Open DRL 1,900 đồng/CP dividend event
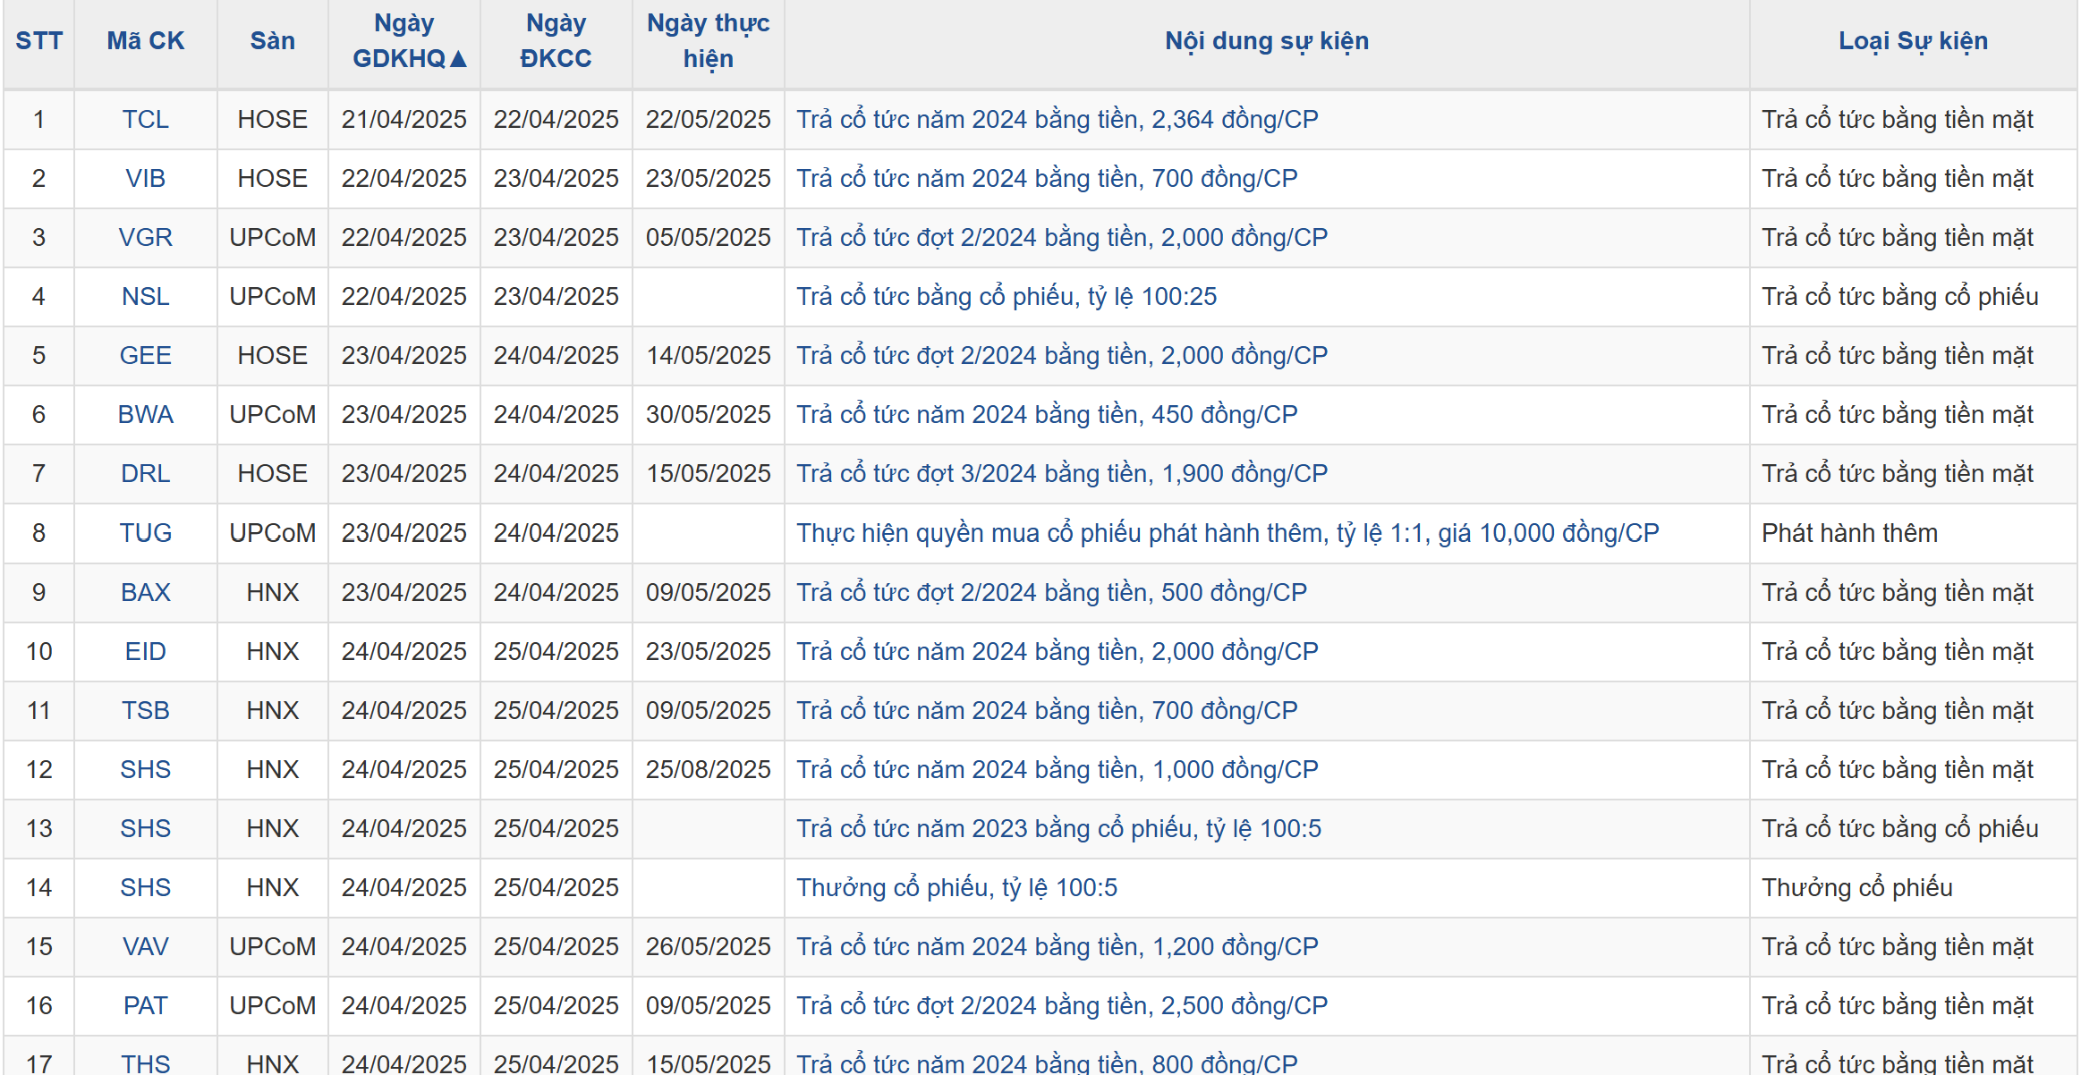Screen dimensions: 2081x1075 pyautogui.click(x=1061, y=473)
